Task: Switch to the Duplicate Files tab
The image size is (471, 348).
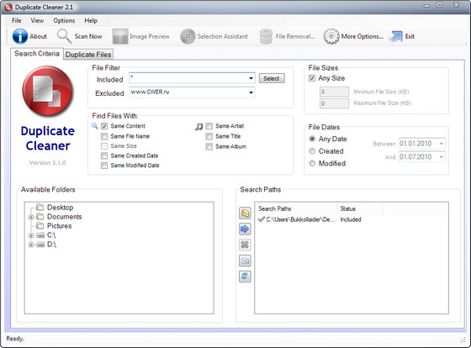Action: 88,55
